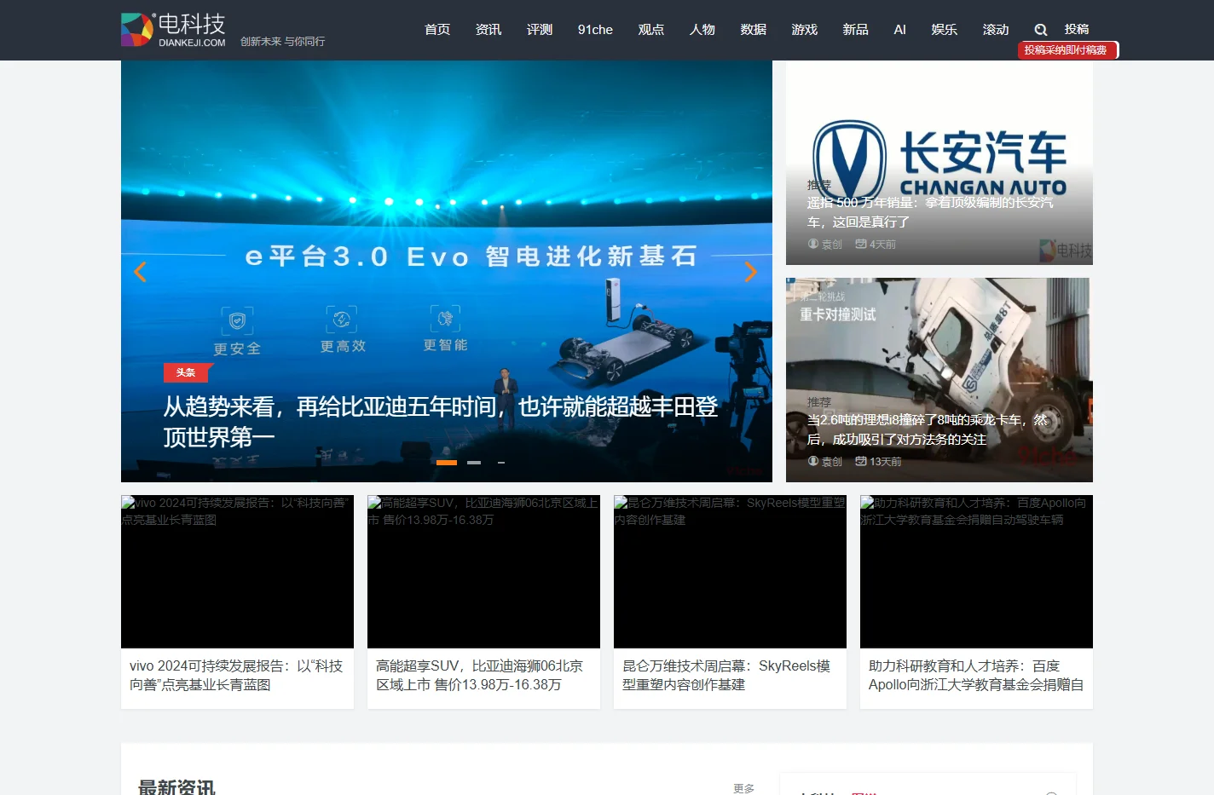1214x795 pixels.
Task: Open the 滚动 menu item
Action: (996, 30)
